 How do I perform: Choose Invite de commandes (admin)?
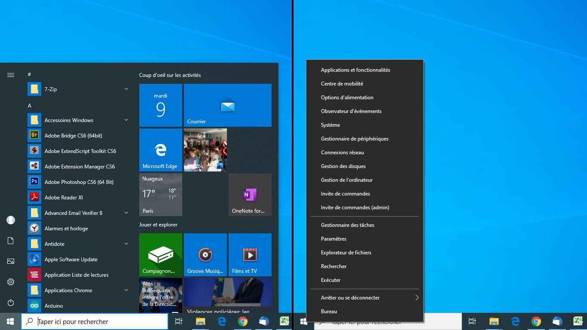[x=355, y=208]
